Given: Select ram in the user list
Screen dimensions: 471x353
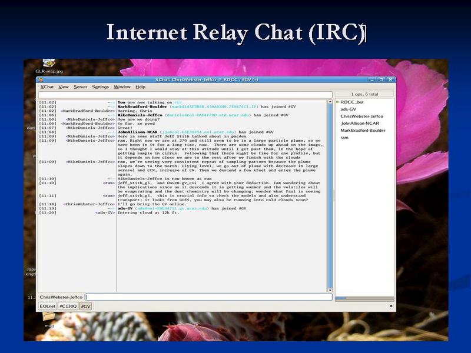Looking at the screenshot, I should (x=344, y=138).
